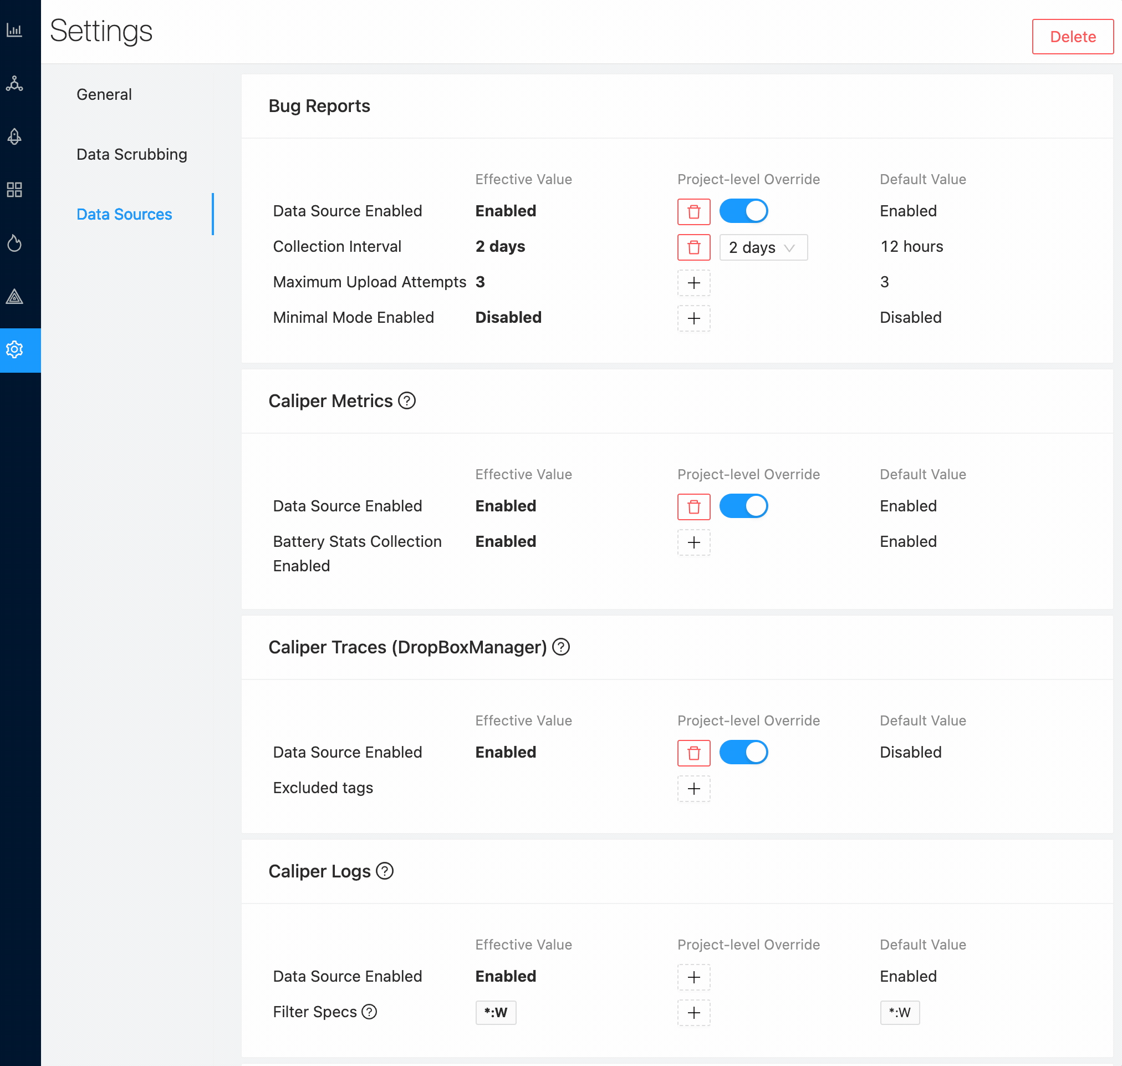Toggle the Bug Reports Data Source Enabled switch
This screenshot has height=1066, width=1122.
click(x=743, y=211)
